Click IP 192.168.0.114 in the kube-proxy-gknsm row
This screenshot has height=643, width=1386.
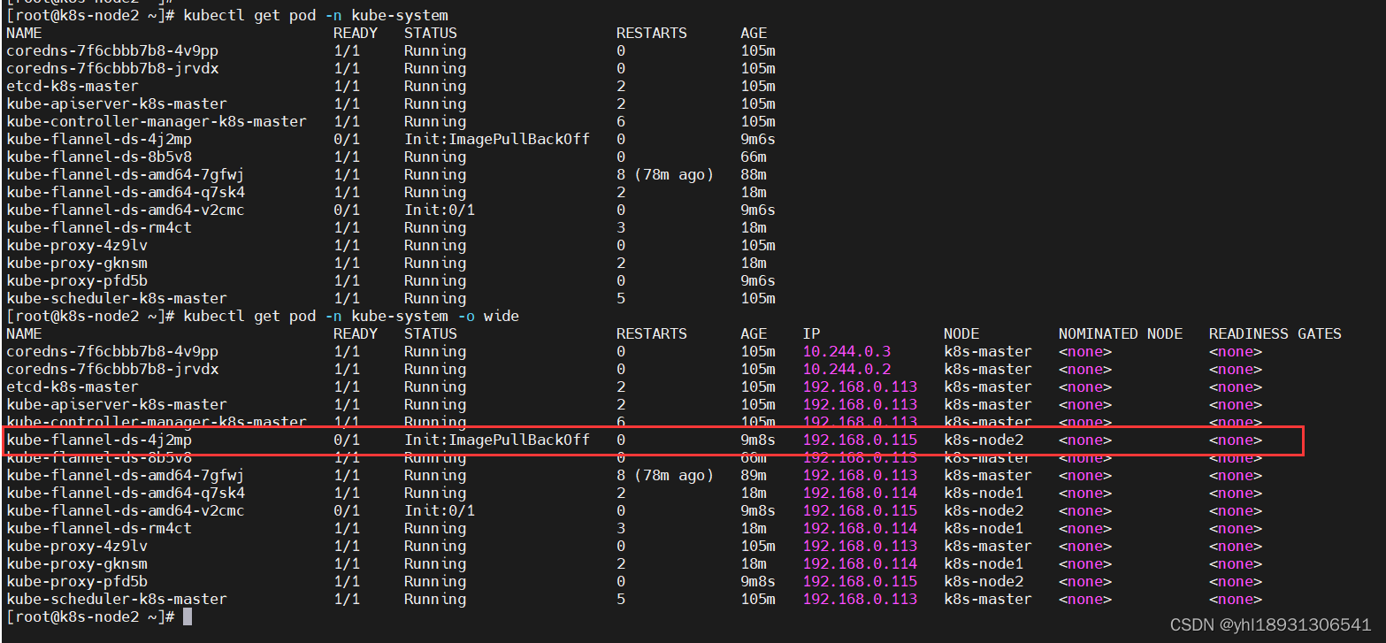click(860, 563)
